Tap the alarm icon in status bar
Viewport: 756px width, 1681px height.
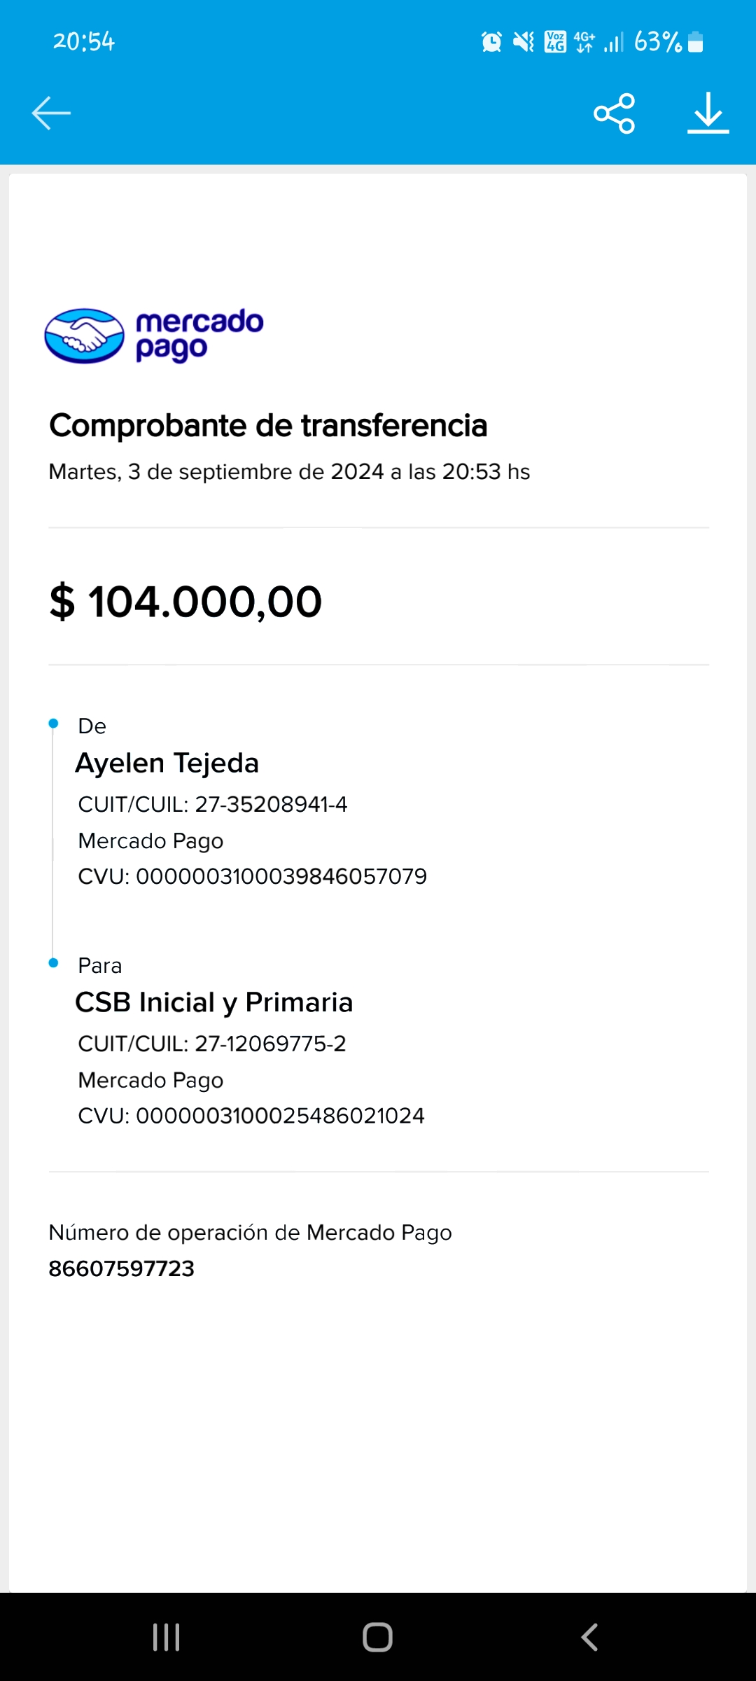pos(491,42)
